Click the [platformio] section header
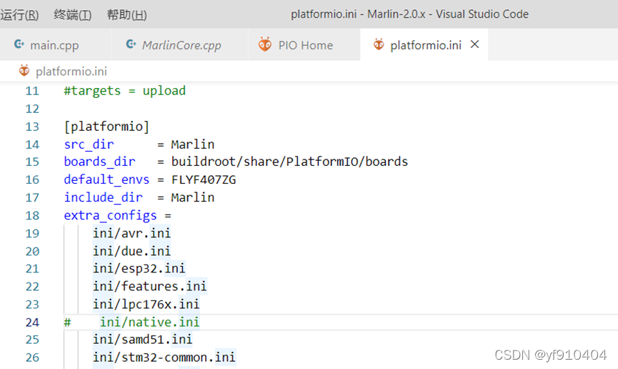 coord(106,127)
